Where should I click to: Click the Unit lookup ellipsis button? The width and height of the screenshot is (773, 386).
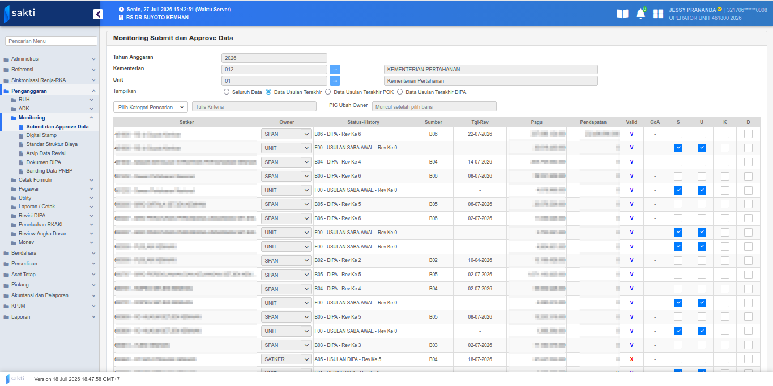(x=335, y=80)
